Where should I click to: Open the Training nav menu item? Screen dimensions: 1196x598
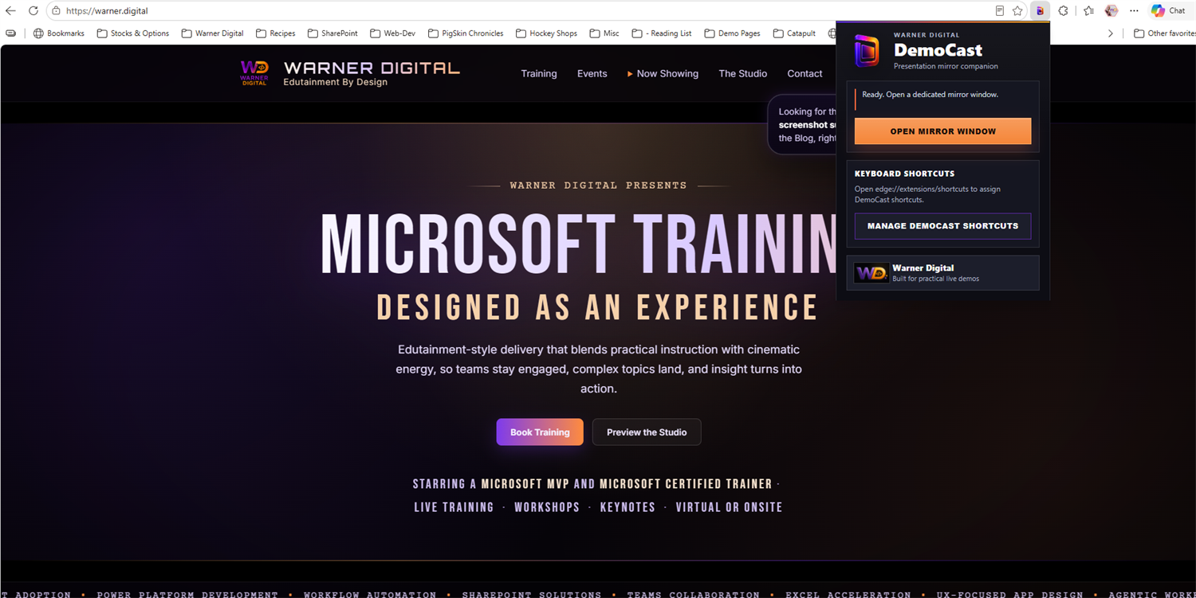point(539,73)
